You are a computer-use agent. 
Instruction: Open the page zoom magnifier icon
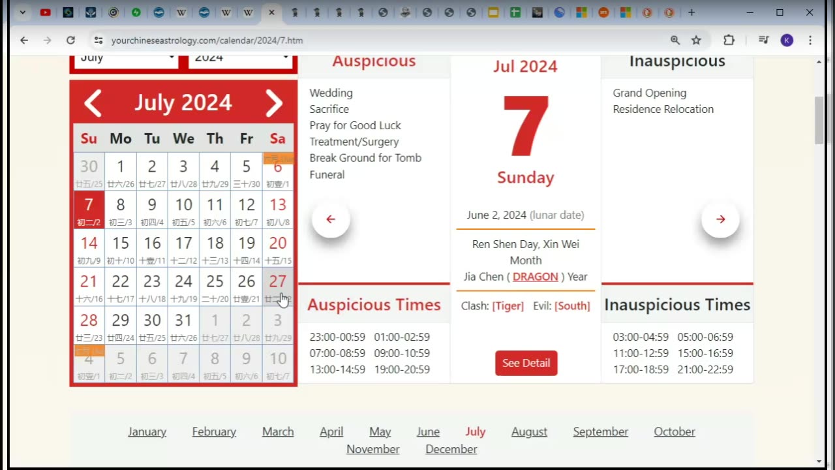point(675,40)
